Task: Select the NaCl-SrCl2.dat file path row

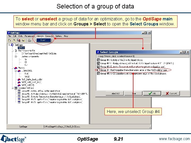Action: click(x=39, y=53)
